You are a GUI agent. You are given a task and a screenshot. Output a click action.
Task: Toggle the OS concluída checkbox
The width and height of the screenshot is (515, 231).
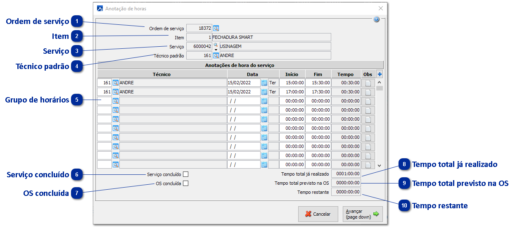click(186, 183)
